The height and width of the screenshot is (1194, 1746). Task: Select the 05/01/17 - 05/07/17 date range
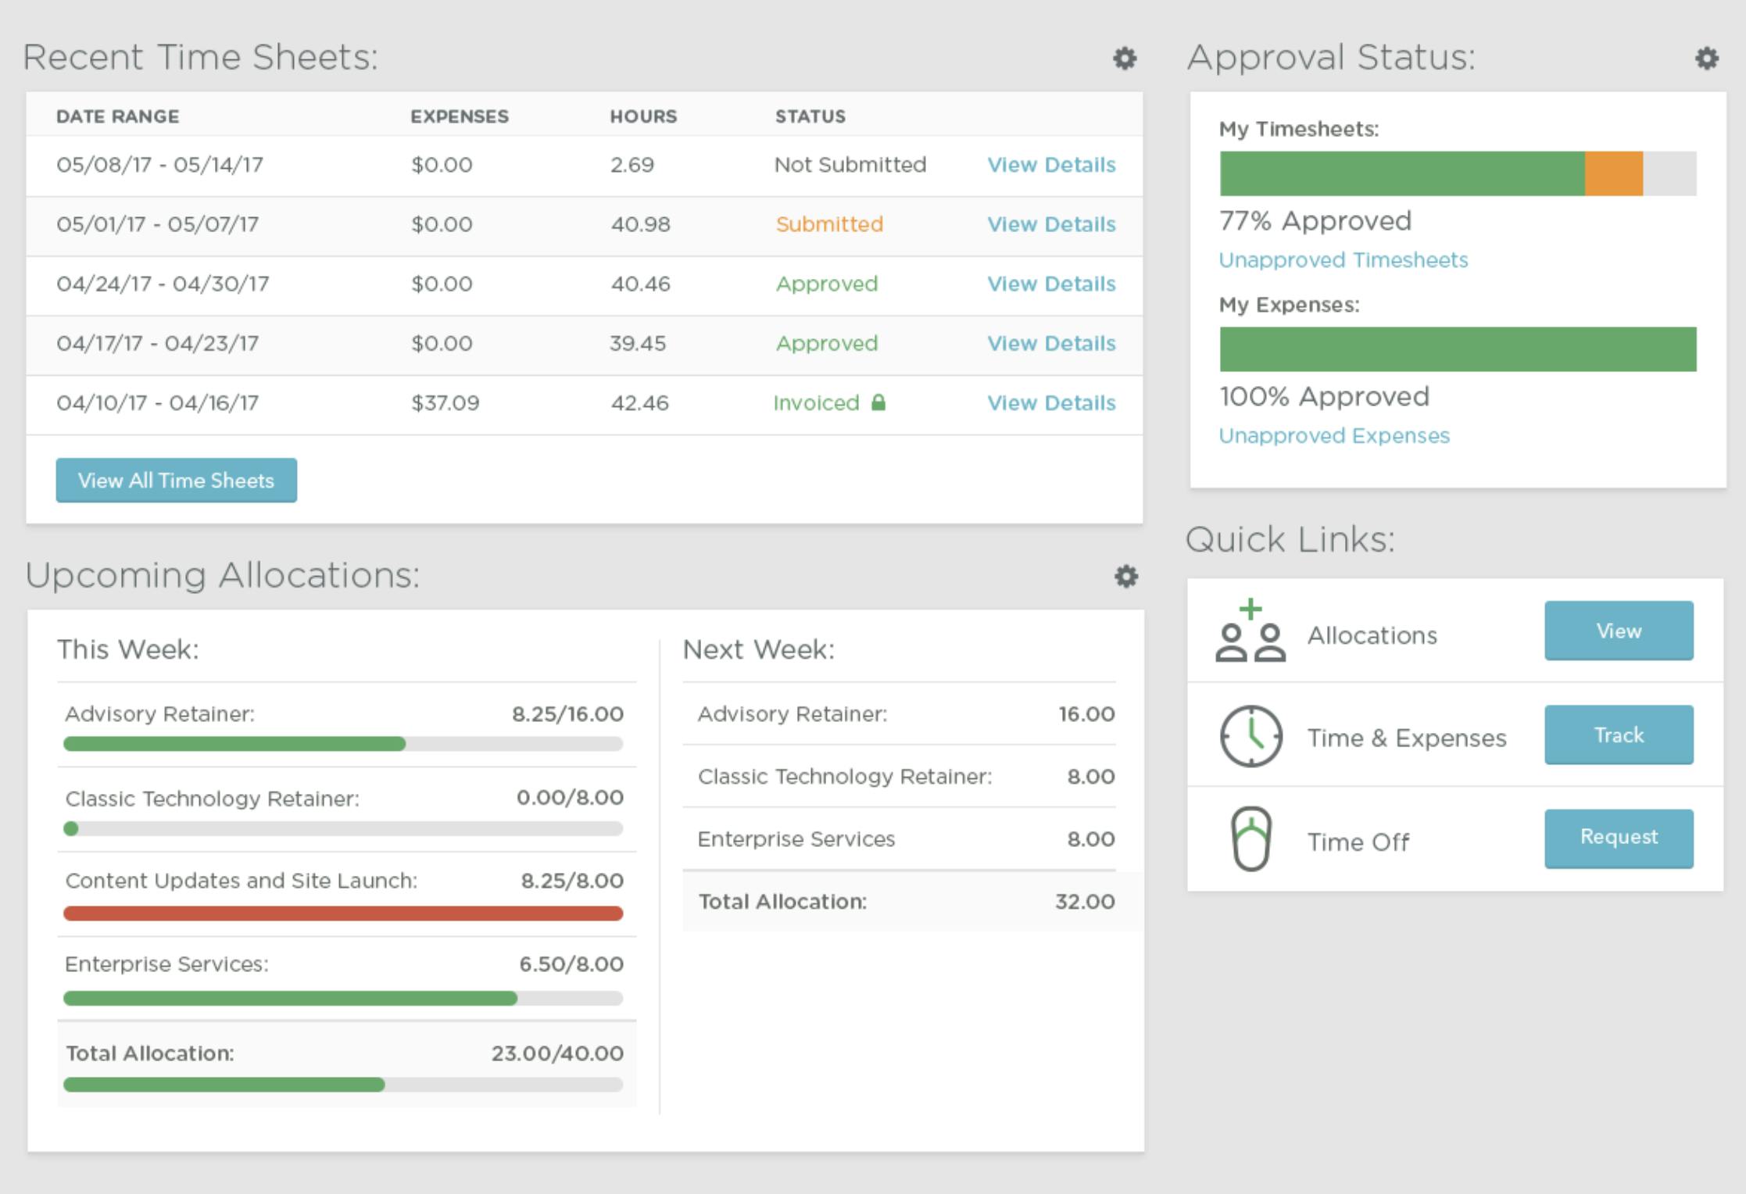click(157, 224)
